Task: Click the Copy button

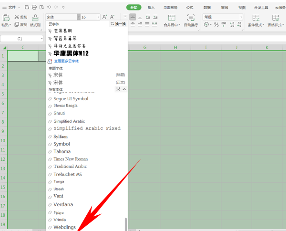Action: tap(20, 24)
